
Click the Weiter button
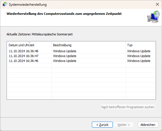[124, 125]
